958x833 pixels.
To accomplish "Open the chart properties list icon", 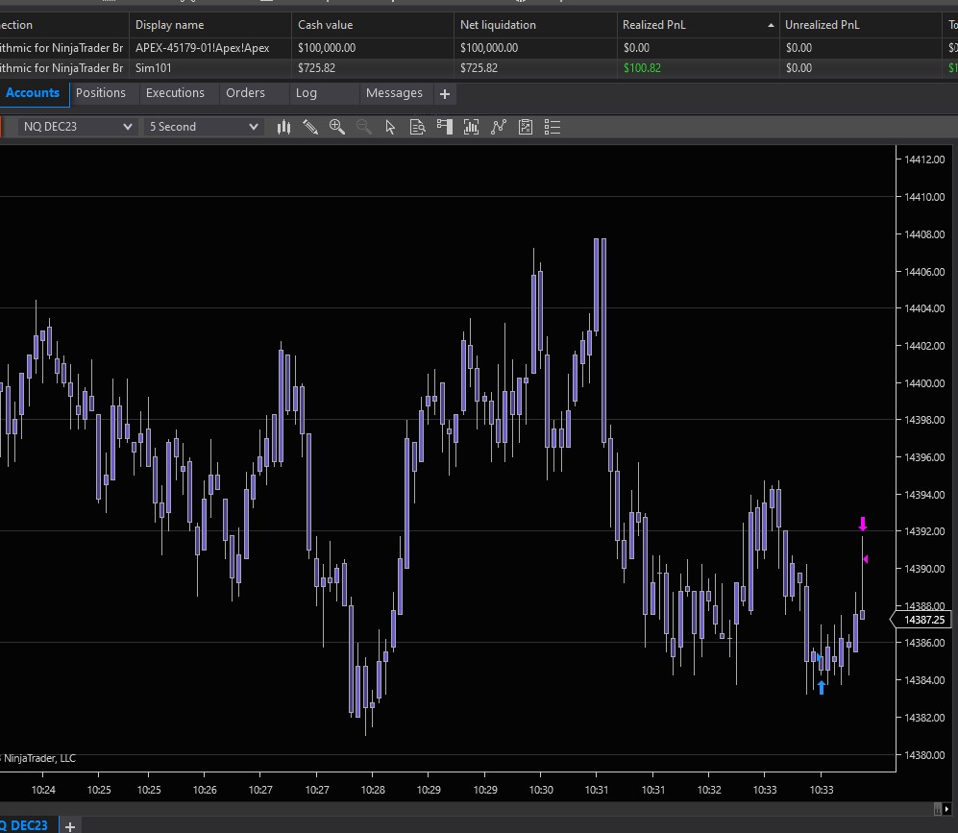I will (553, 127).
